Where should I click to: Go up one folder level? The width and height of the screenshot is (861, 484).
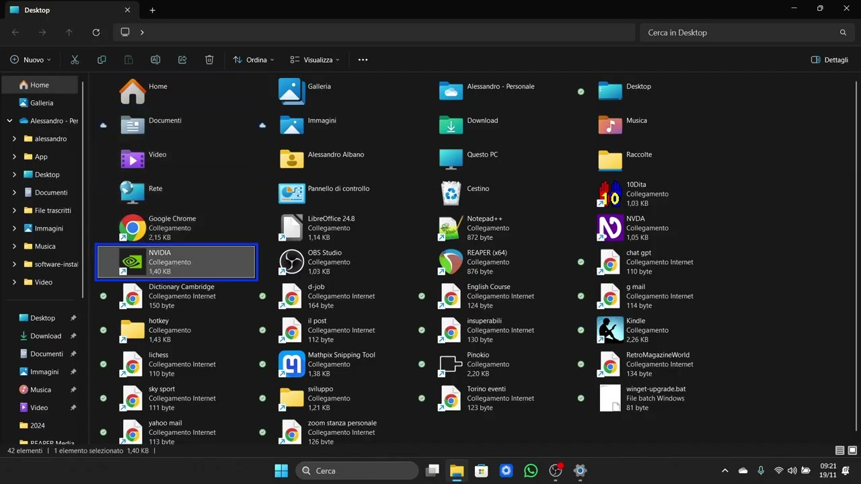click(x=69, y=32)
